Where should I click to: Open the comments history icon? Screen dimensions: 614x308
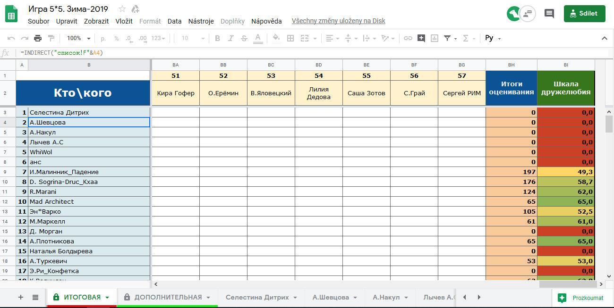[x=549, y=14]
